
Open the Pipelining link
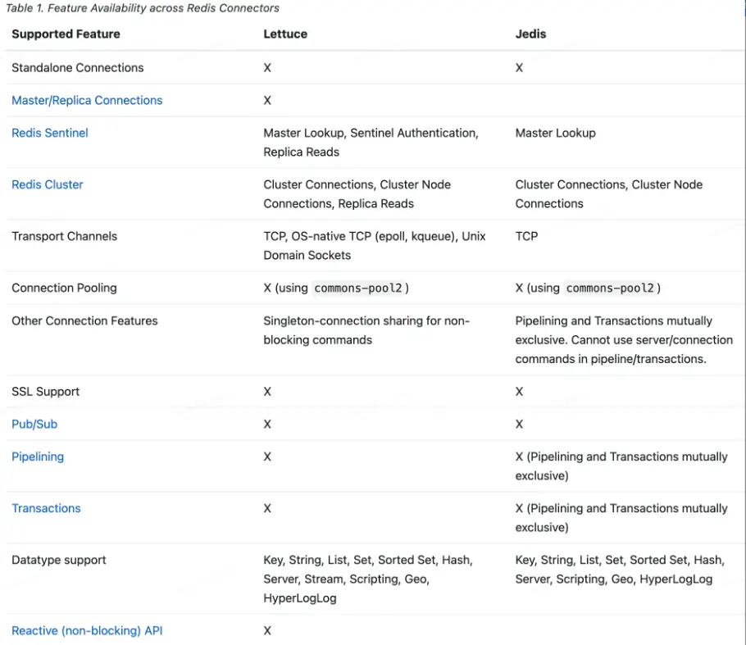[38, 456]
